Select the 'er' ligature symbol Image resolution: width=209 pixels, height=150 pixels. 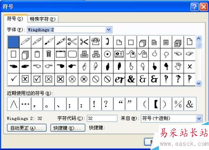[x=119, y=79]
